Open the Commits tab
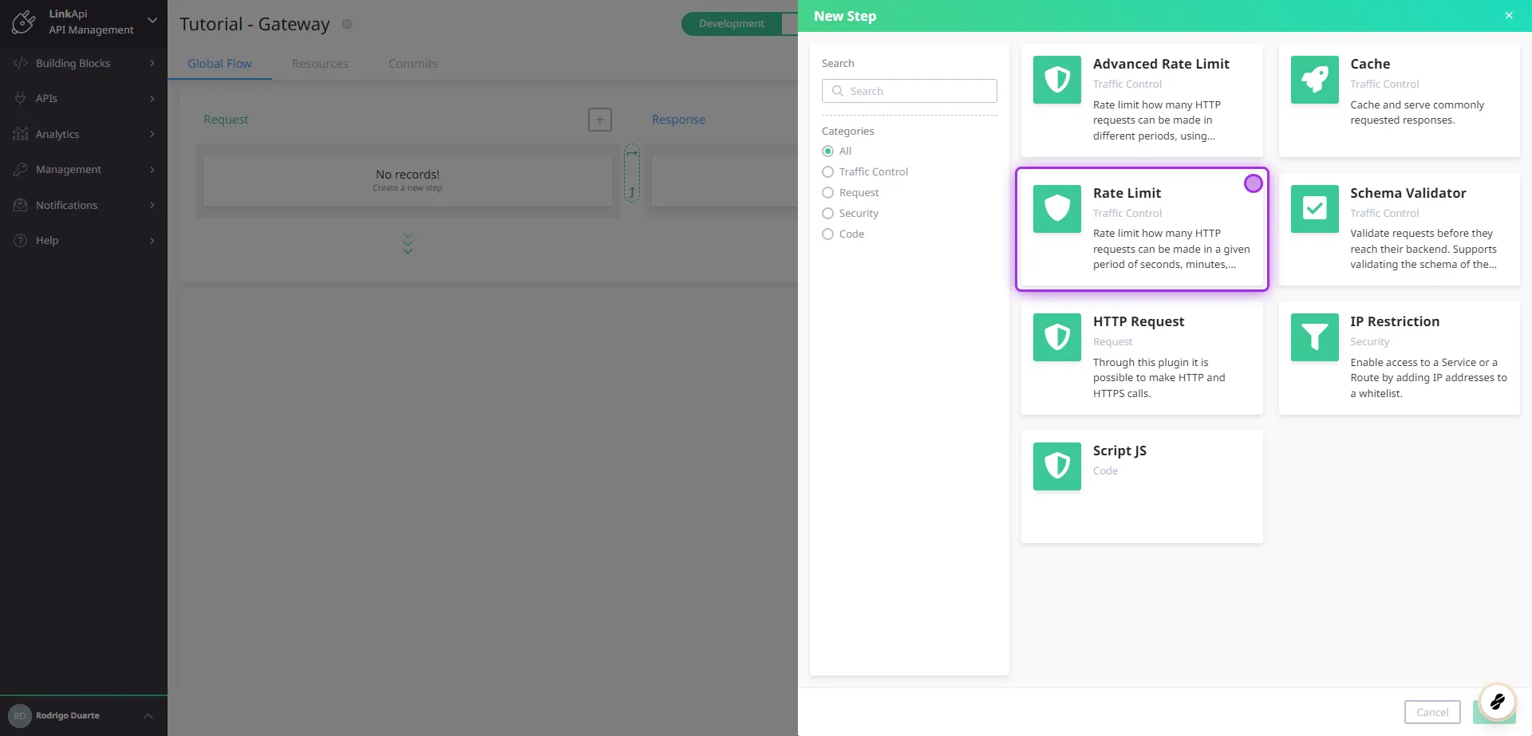The height and width of the screenshot is (736, 1532). click(x=413, y=63)
